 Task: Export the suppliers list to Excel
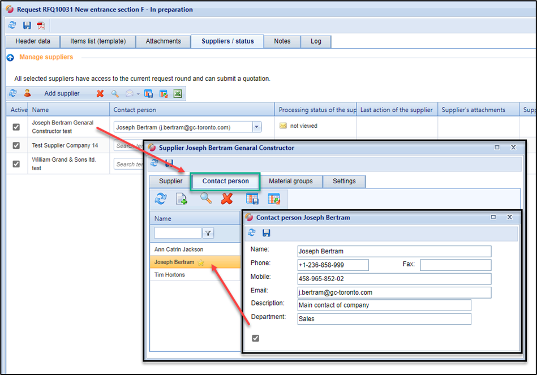click(178, 94)
